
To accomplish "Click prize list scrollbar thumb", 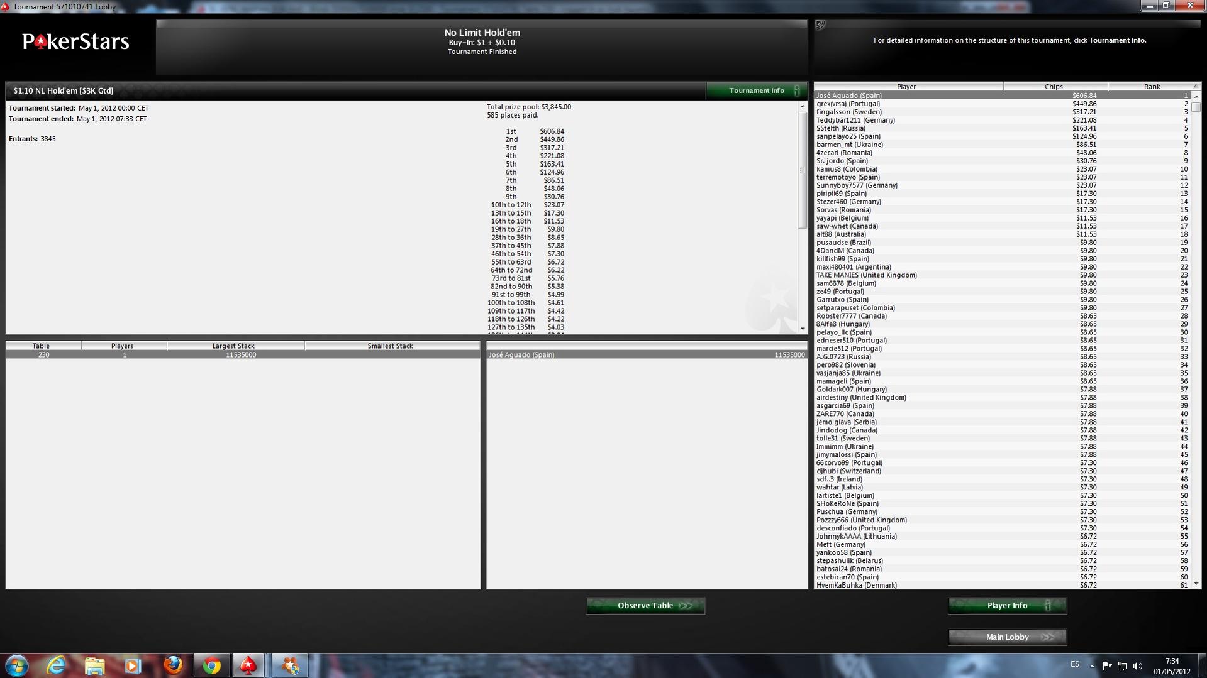I will pos(802,170).
